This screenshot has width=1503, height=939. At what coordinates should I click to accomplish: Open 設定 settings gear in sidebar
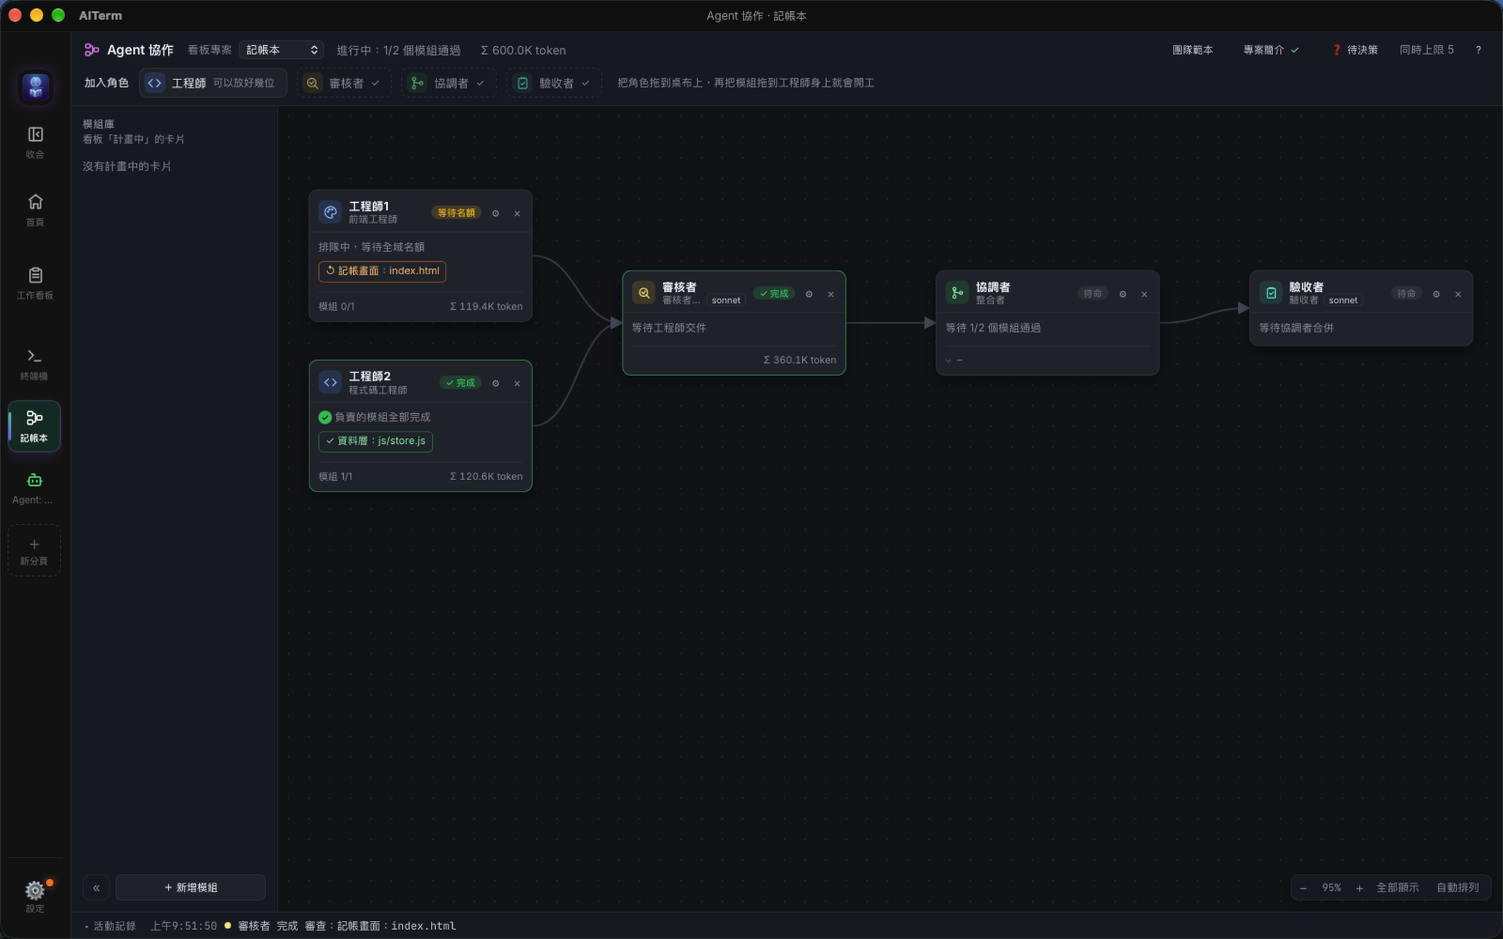point(35,896)
